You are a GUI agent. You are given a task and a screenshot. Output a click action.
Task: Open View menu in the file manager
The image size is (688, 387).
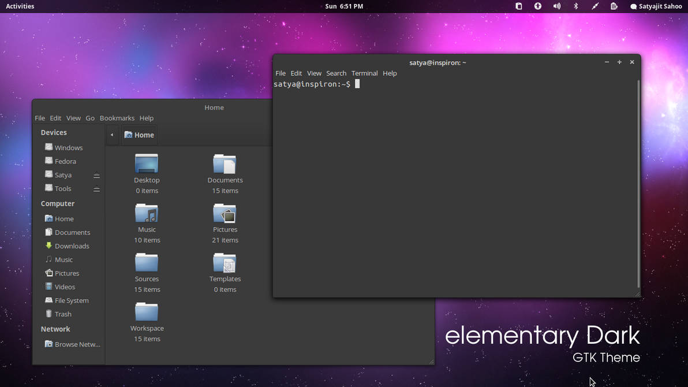73,118
